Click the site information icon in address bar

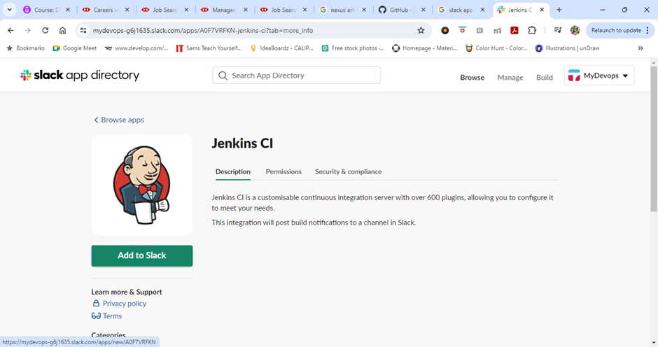(83, 30)
